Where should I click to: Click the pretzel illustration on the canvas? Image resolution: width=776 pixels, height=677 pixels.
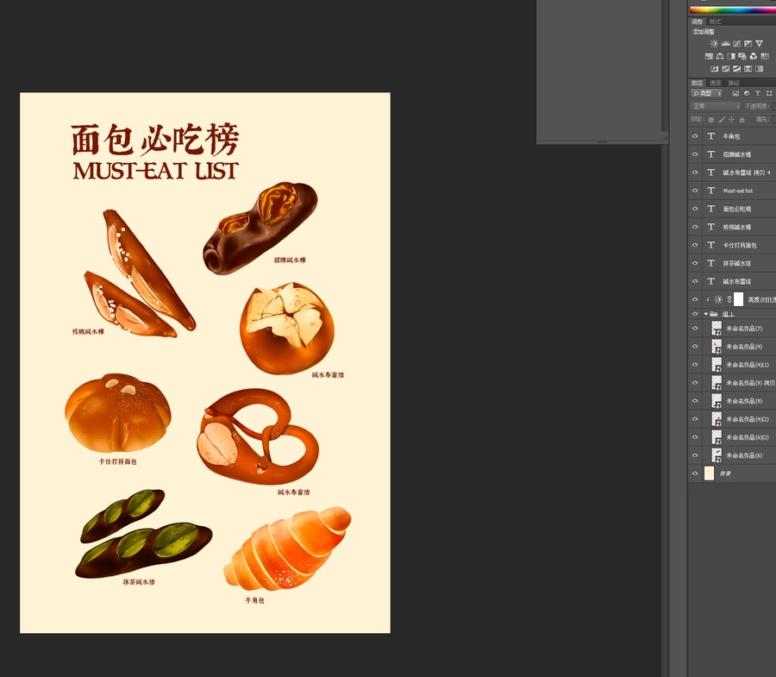click(258, 436)
